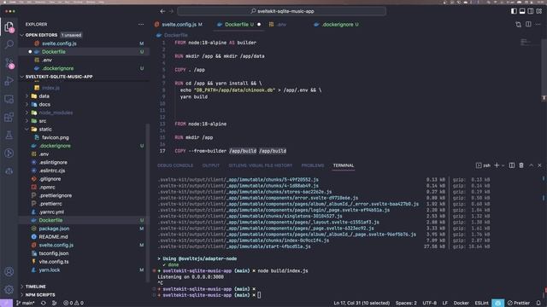Synchronize changes in status bar
The image size is (547, 307).
(x=44, y=304)
